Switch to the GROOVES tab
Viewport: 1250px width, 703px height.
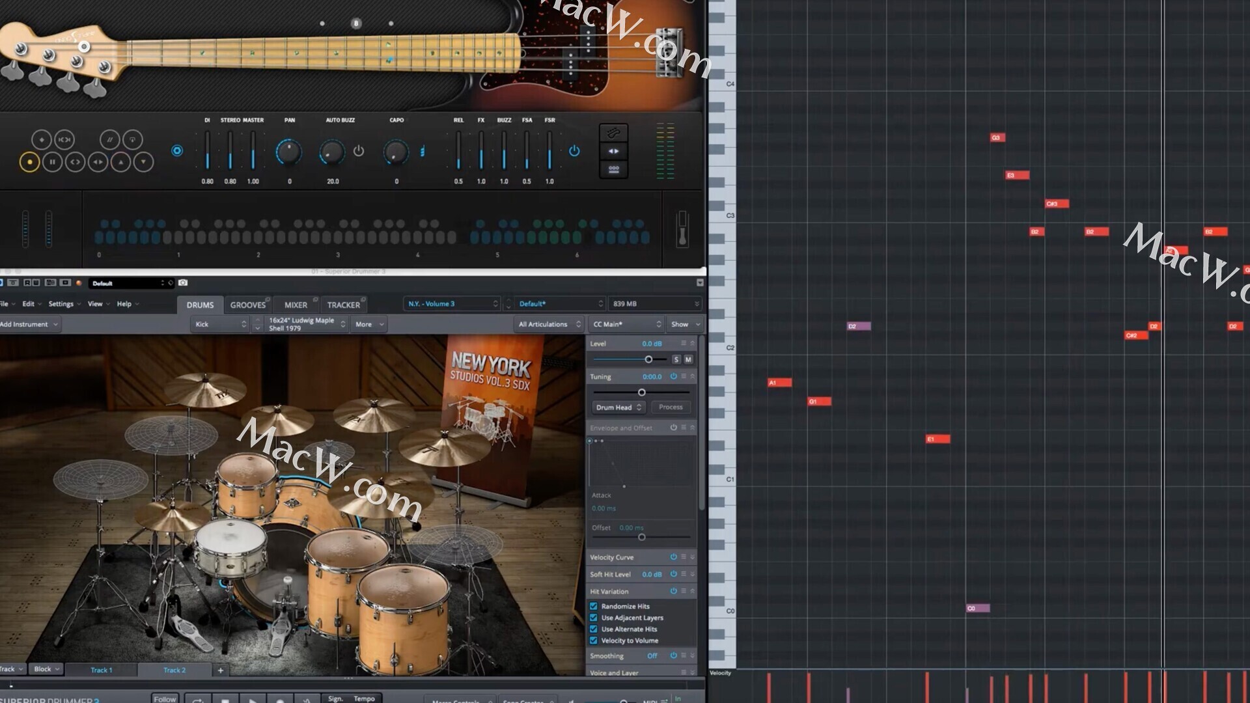(248, 305)
